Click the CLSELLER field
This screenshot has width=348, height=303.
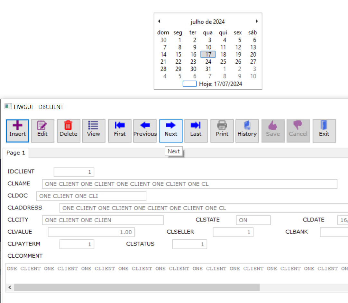pos(233,232)
